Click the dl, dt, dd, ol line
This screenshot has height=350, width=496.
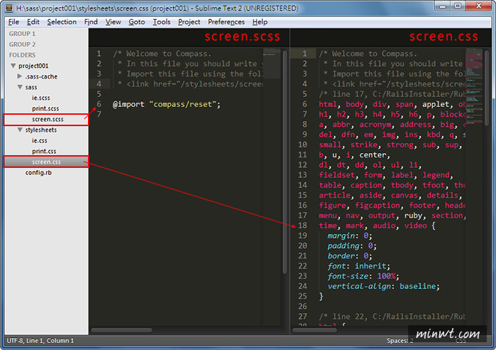pyautogui.click(x=370, y=164)
